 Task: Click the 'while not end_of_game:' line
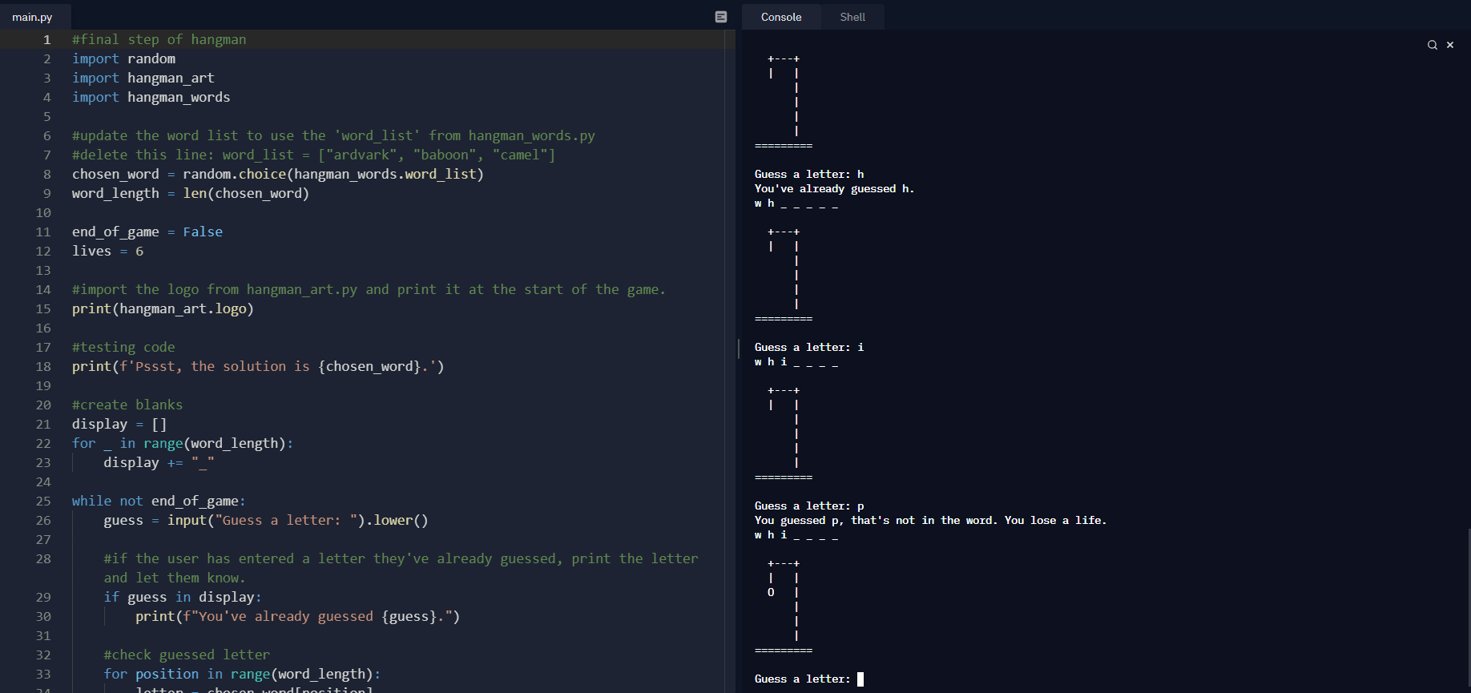click(159, 501)
